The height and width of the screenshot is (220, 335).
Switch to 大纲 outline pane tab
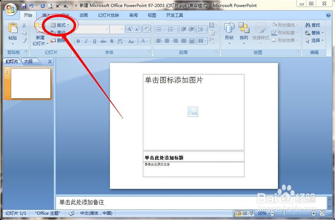28,62
